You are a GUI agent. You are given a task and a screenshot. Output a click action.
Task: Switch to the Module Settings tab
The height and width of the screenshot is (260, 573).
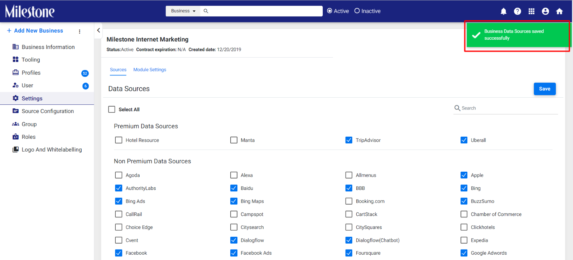point(150,70)
